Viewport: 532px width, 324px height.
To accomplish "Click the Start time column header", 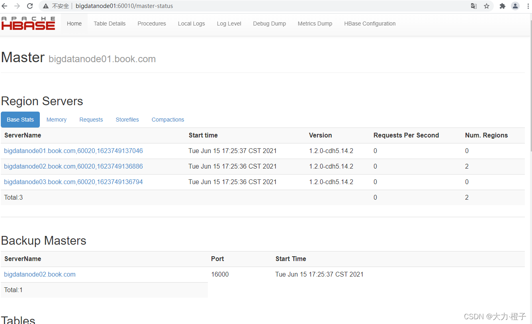I will 203,135.
